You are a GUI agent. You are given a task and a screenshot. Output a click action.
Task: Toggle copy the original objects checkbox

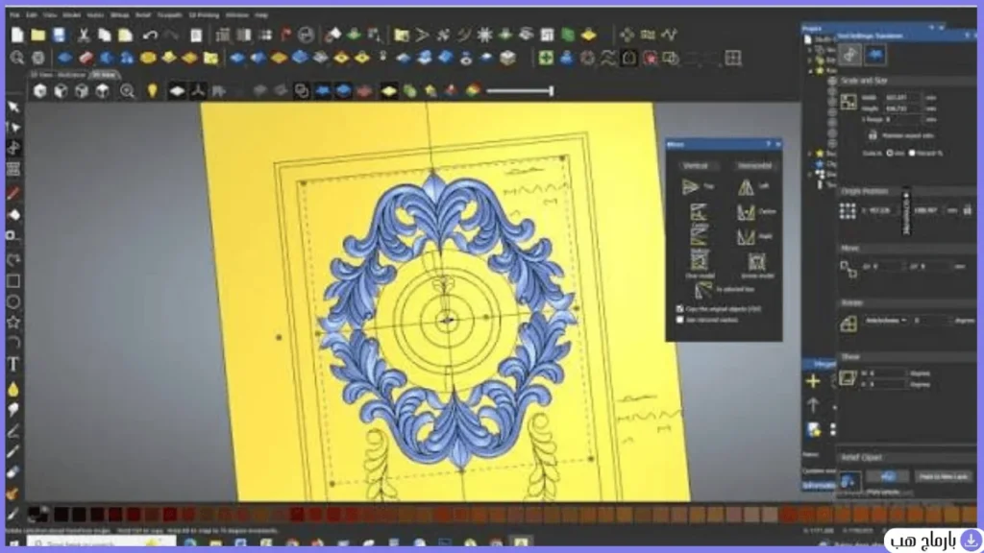[679, 309]
